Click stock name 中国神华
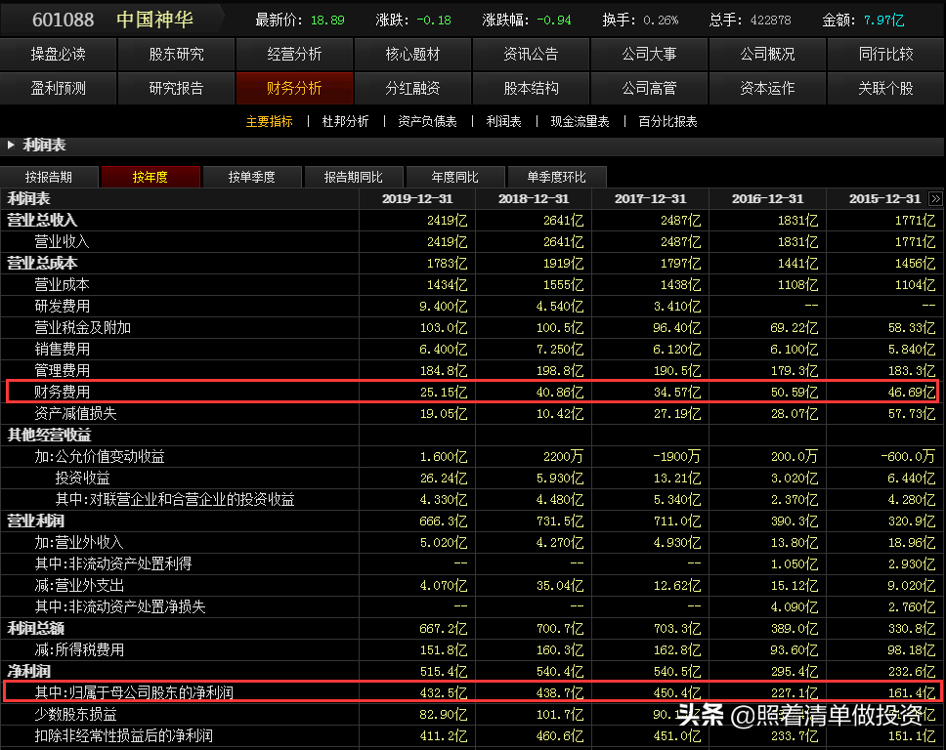The width and height of the screenshot is (946, 750). (x=154, y=20)
